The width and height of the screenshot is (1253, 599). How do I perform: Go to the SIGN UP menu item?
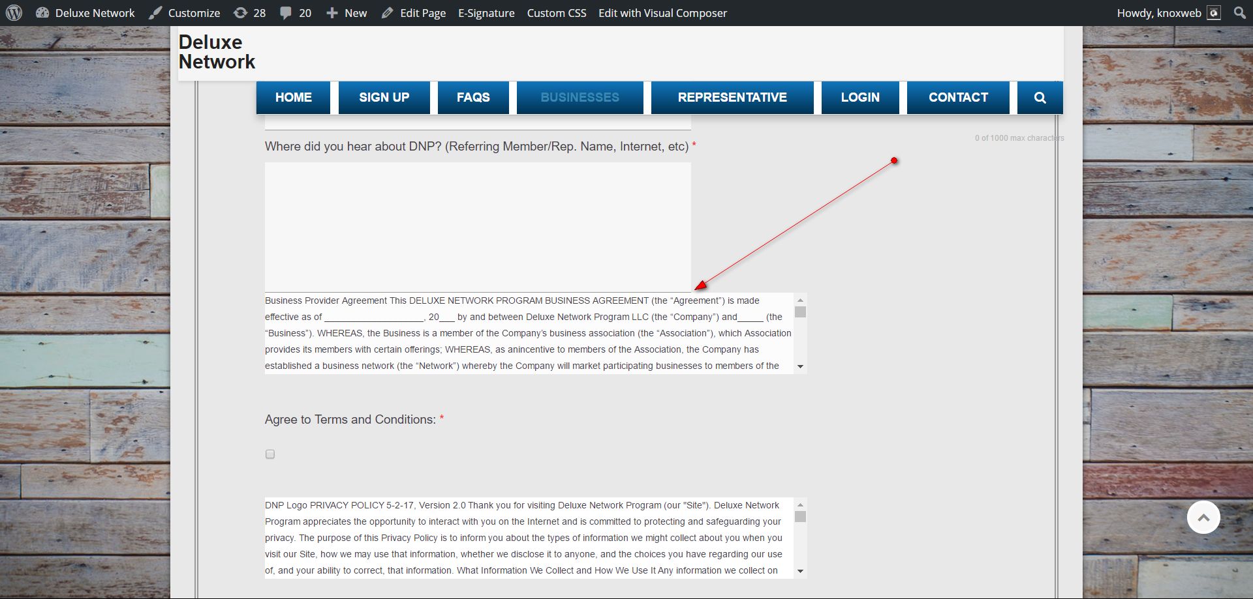[x=384, y=98]
